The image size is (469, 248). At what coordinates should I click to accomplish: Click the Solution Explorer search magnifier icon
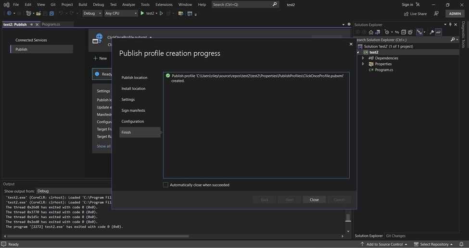[453, 40]
